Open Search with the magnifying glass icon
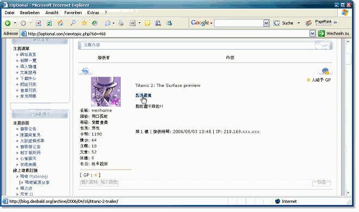 73,23
